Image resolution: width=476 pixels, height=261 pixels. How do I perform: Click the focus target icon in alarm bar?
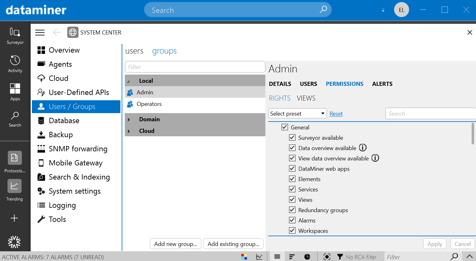pyautogui.click(x=327, y=257)
